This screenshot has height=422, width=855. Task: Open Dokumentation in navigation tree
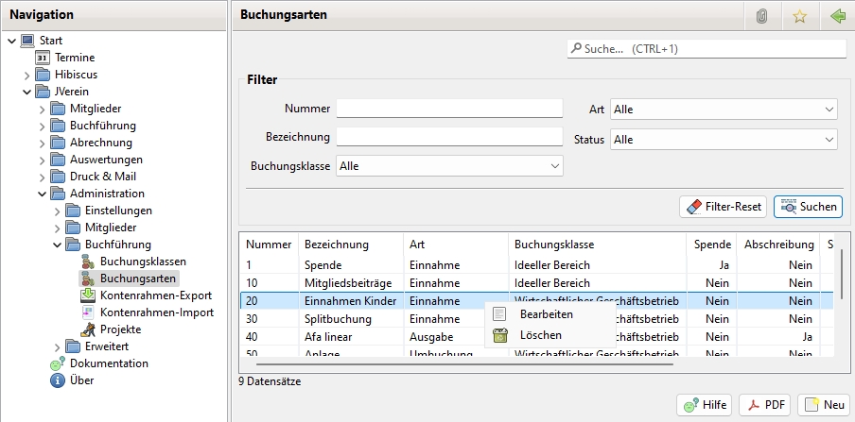pyautogui.click(x=108, y=363)
